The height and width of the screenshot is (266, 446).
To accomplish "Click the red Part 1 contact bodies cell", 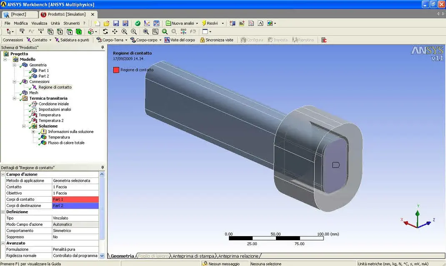I will (75, 199).
